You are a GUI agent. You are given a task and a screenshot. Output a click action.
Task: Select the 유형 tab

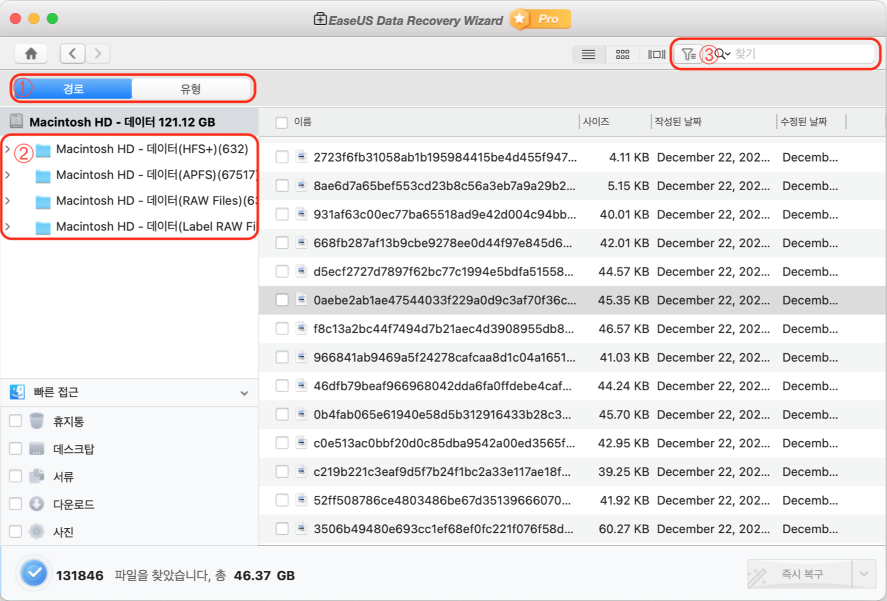tap(190, 89)
